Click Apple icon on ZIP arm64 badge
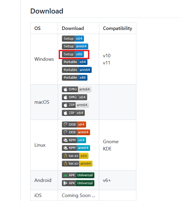This screenshot has width=181, height=201. pyautogui.click(x=65, y=105)
